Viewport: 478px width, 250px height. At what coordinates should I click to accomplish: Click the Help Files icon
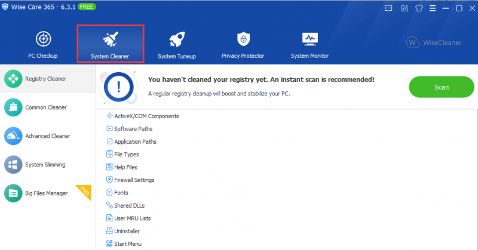(x=109, y=167)
